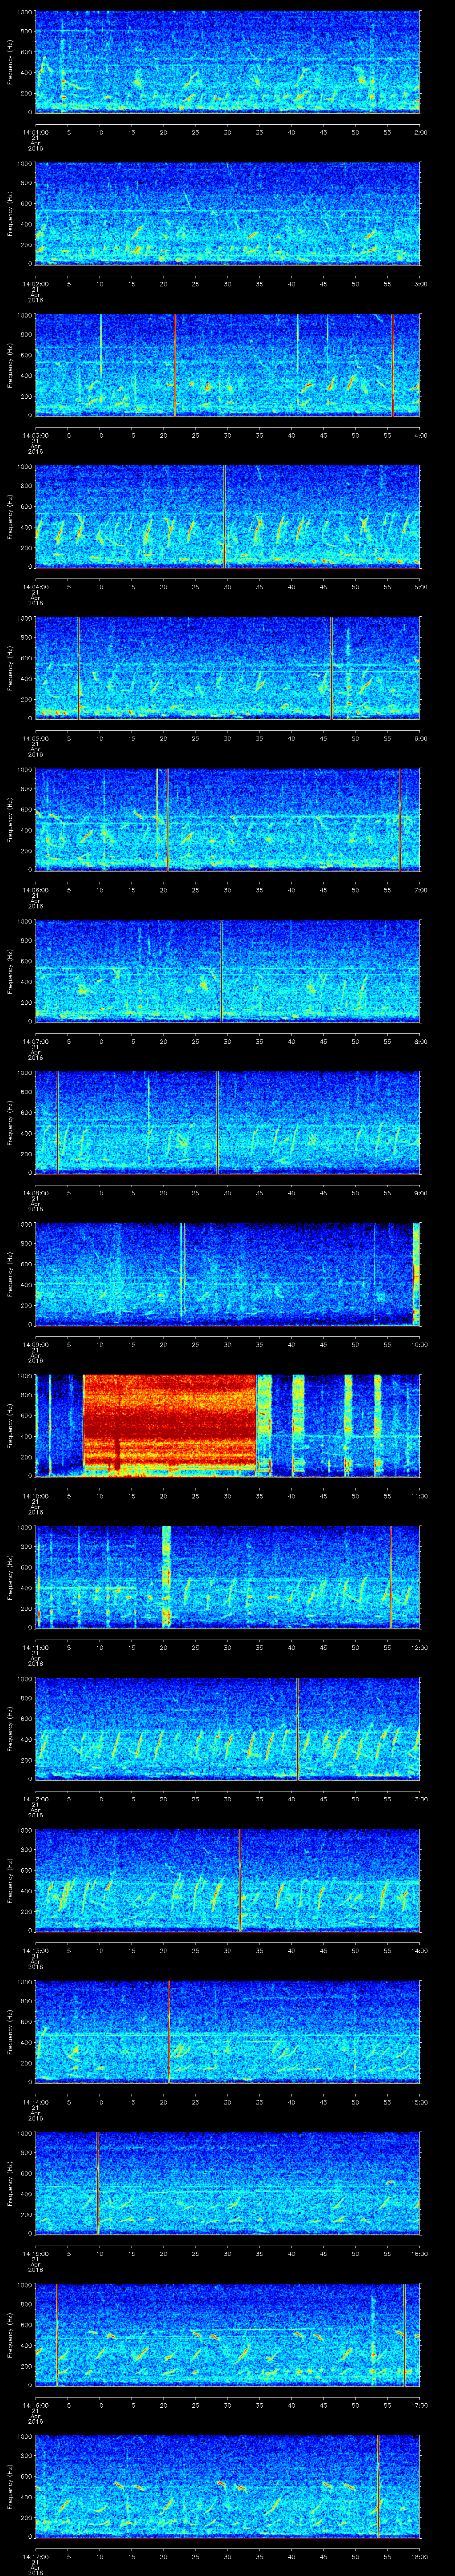The width and height of the screenshot is (455, 2576).
Task: Click the 18:00 end time label
Action: [x=419, y=2558]
